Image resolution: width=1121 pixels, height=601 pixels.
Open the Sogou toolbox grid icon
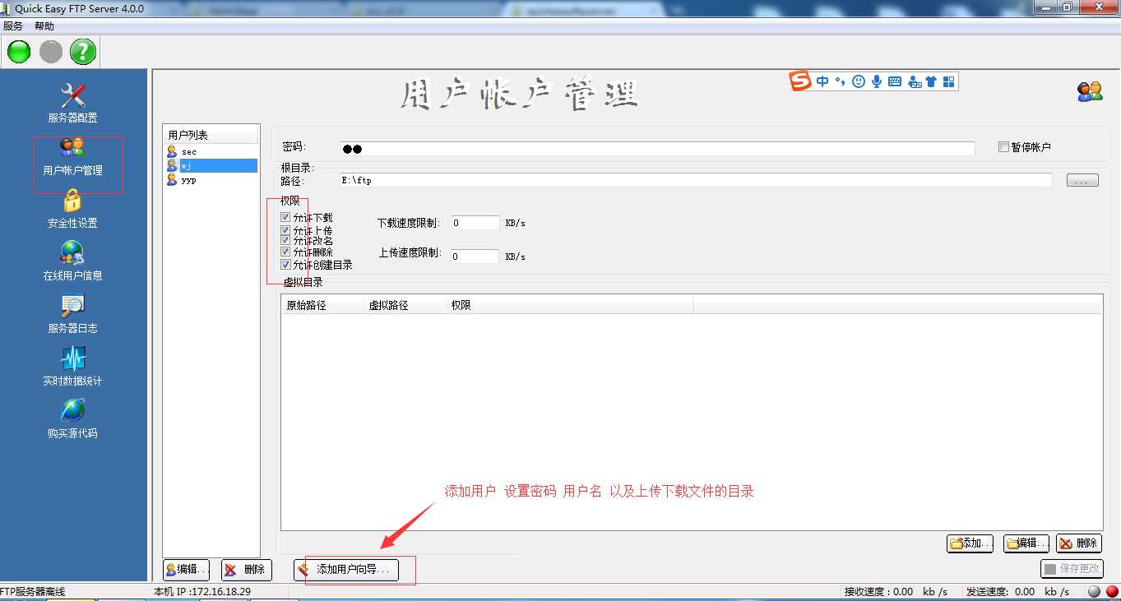click(948, 81)
